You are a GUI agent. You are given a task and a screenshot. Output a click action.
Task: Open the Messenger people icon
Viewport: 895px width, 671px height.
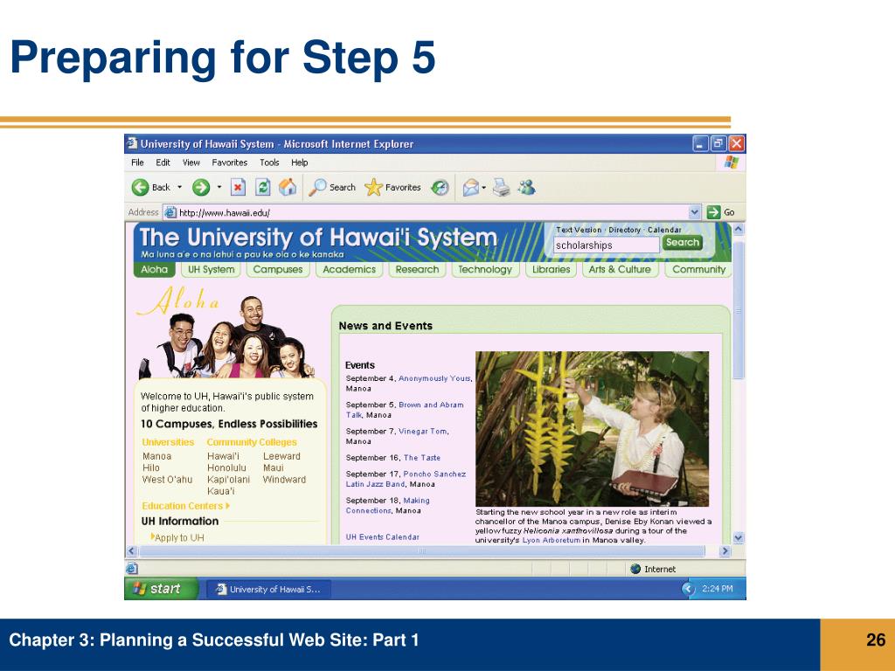(526, 187)
